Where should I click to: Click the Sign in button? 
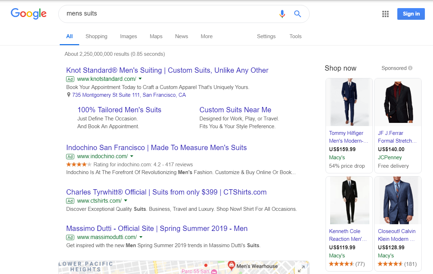(x=411, y=14)
